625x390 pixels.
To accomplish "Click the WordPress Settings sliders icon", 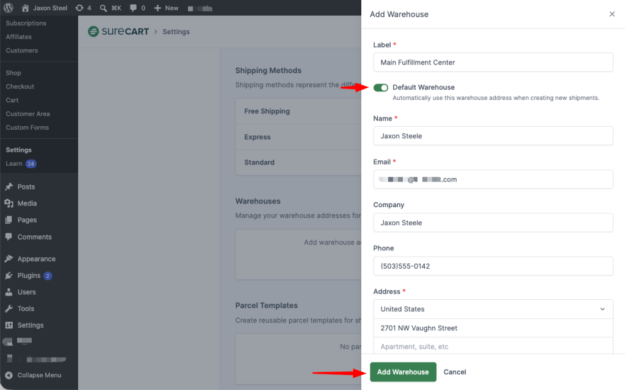I will point(9,325).
